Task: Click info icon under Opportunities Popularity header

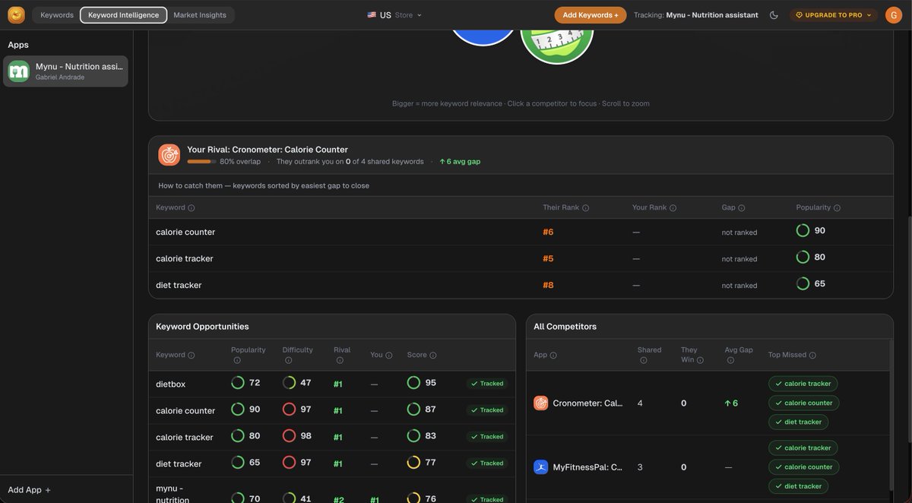Action: tap(237, 361)
